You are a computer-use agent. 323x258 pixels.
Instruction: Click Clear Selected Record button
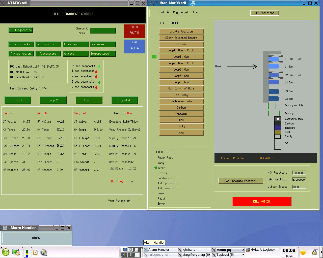181,38
